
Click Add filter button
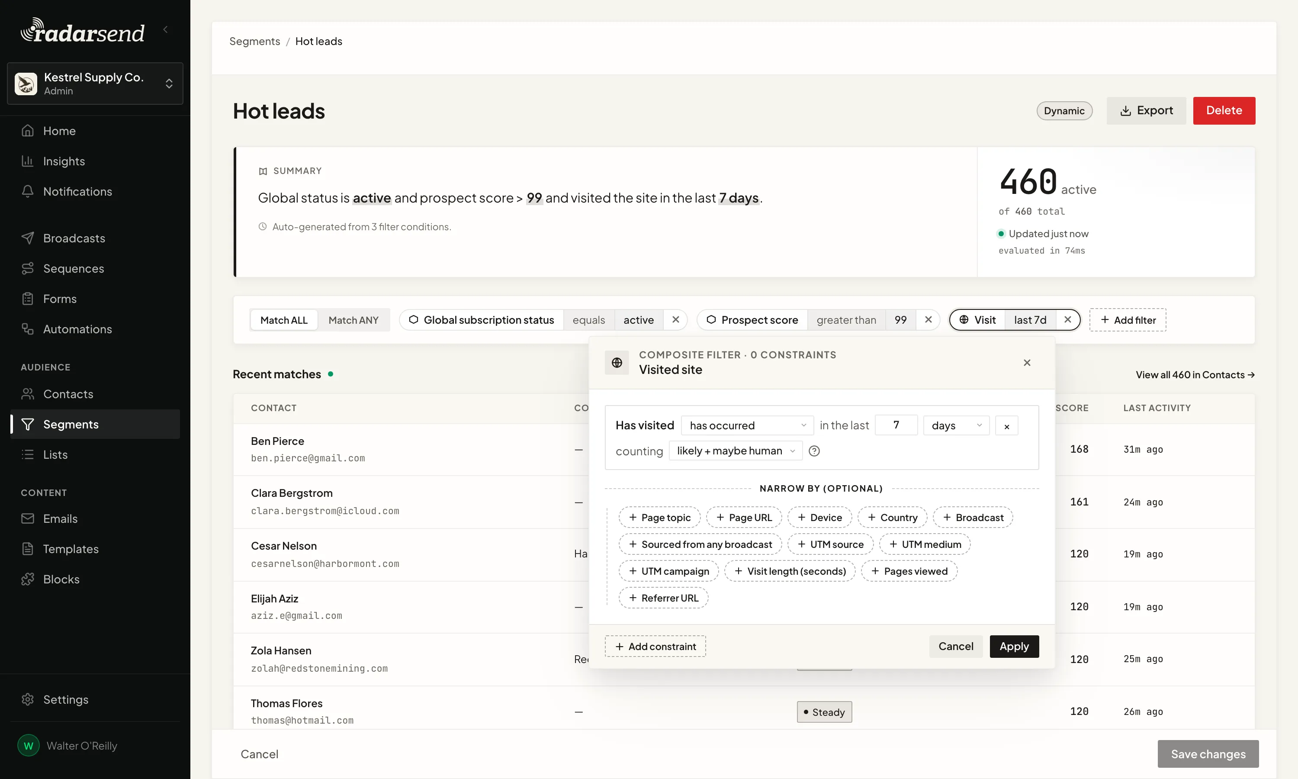point(1128,320)
